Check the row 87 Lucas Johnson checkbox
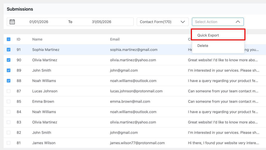266x150 pixels. click(9, 91)
